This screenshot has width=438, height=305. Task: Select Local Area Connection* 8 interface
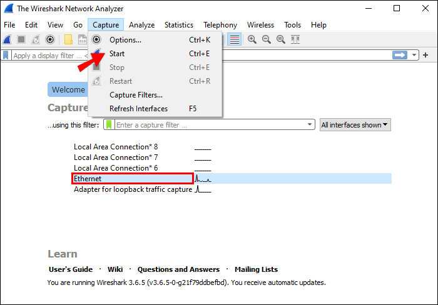(x=116, y=147)
